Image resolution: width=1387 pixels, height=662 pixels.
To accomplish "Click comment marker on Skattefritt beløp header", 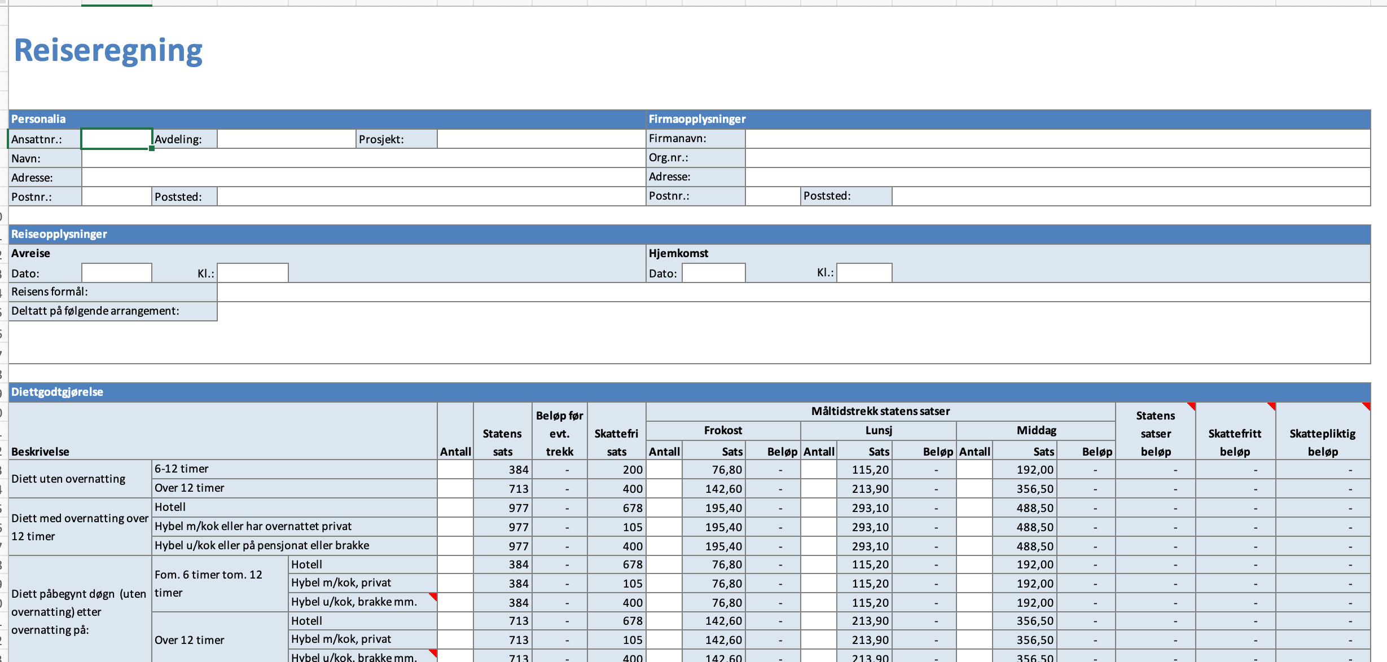I will click(x=1272, y=406).
